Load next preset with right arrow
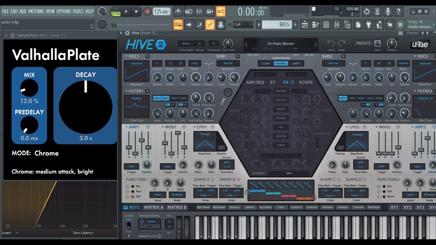The height and width of the screenshot is (245, 436). 315,45
